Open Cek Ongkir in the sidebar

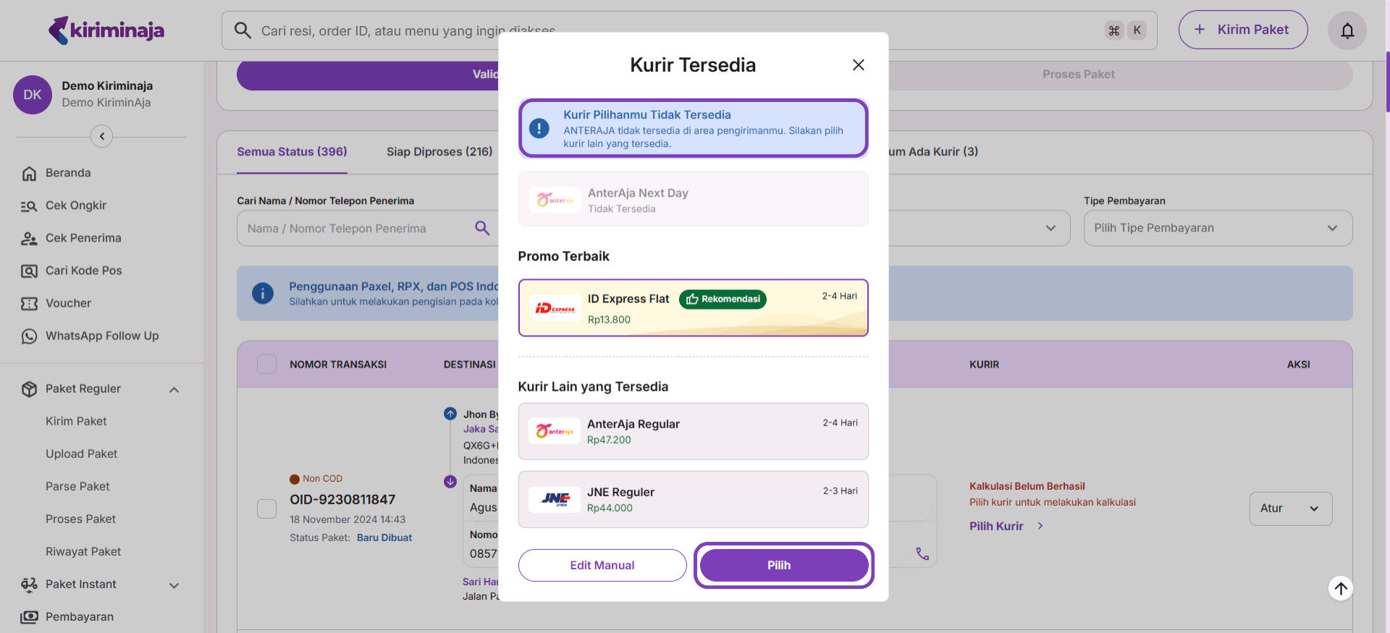75,205
